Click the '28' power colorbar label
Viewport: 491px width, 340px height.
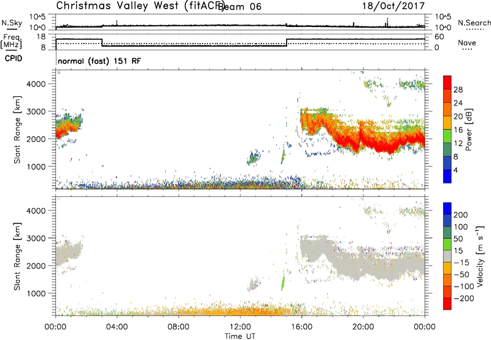458,90
